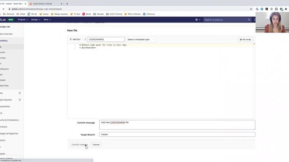
Task: Click the Target Branch input field
Action: [x=177, y=135]
